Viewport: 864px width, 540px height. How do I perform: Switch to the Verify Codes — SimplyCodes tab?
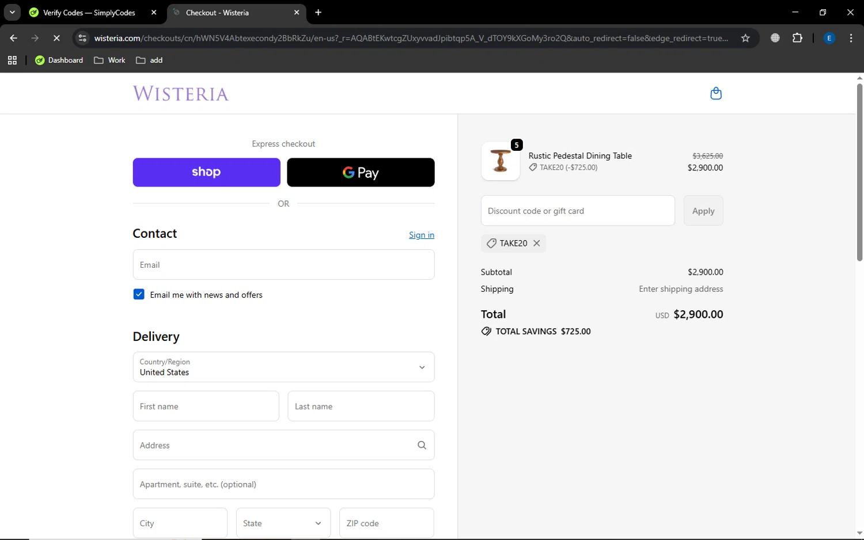click(89, 12)
